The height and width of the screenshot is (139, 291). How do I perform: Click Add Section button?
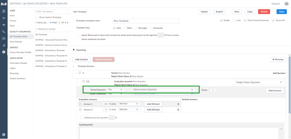pyautogui.click(x=81, y=60)
